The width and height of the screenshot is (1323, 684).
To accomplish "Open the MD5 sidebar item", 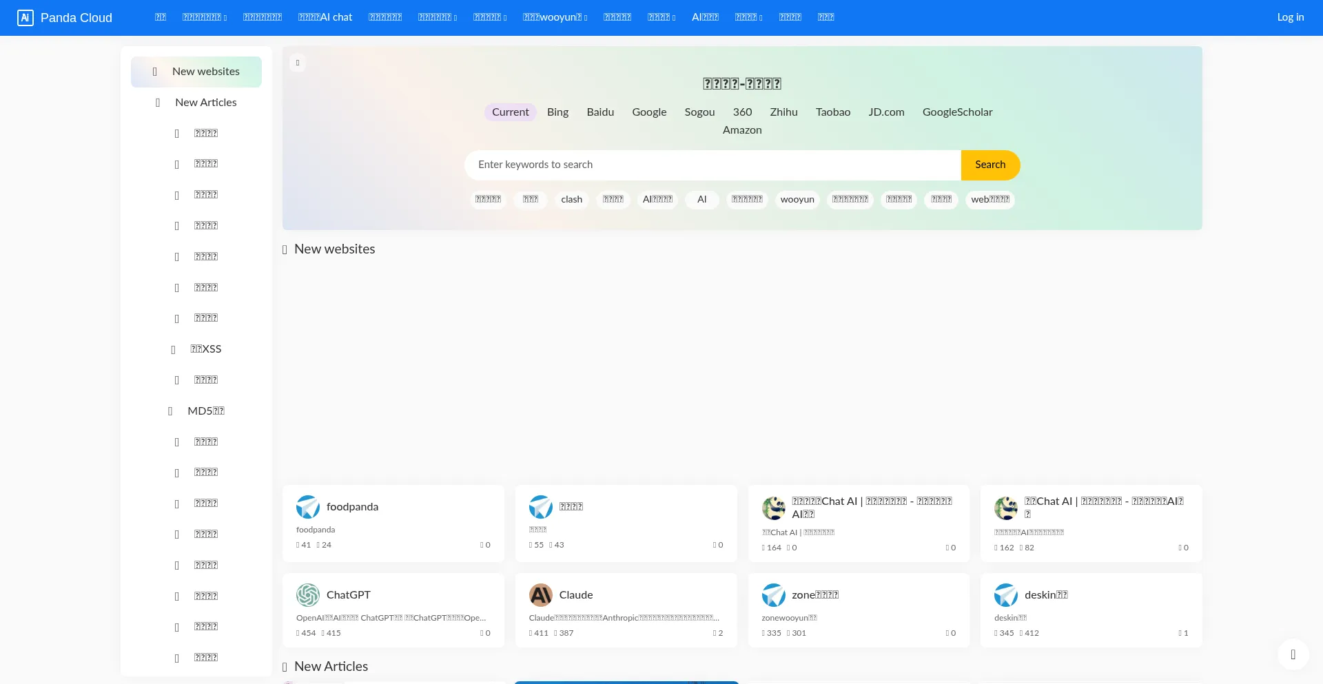I will (196, 411).
